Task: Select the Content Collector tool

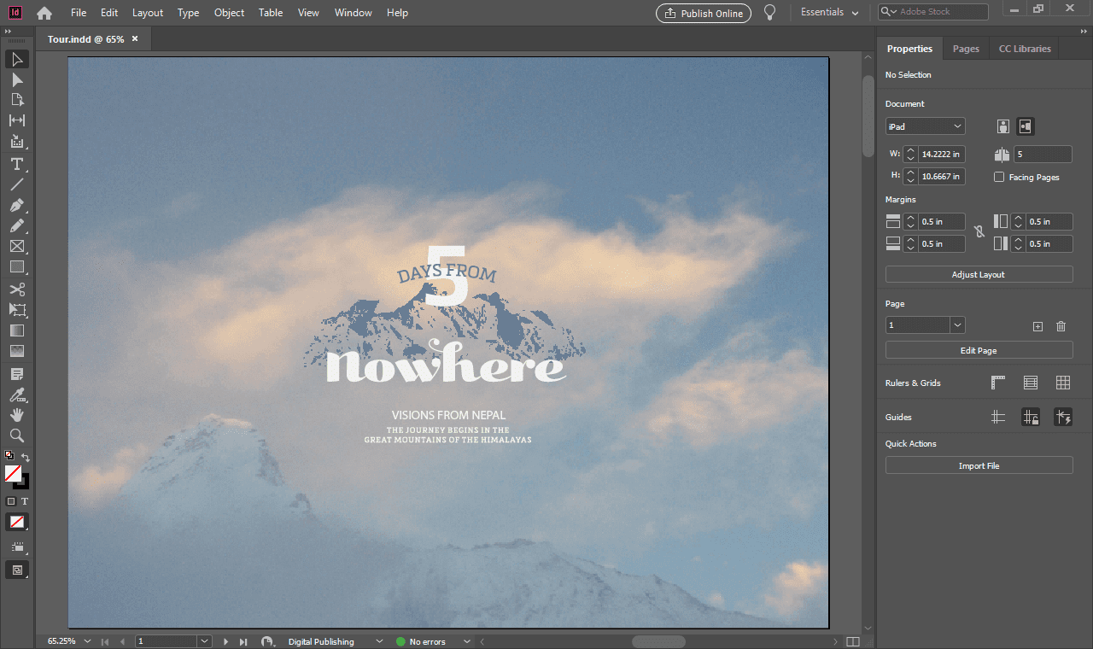Action: [x=17, y=142]
